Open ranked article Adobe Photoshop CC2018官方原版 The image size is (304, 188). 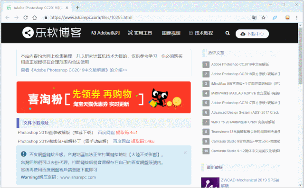pos(246,74)
